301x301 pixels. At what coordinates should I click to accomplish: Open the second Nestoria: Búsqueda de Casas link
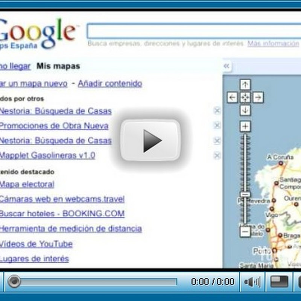pos(55,141)
